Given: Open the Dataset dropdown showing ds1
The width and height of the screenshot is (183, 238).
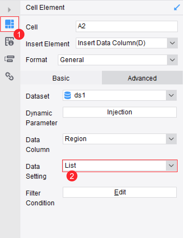Looking at the screenshot, I should pos(120,95).
